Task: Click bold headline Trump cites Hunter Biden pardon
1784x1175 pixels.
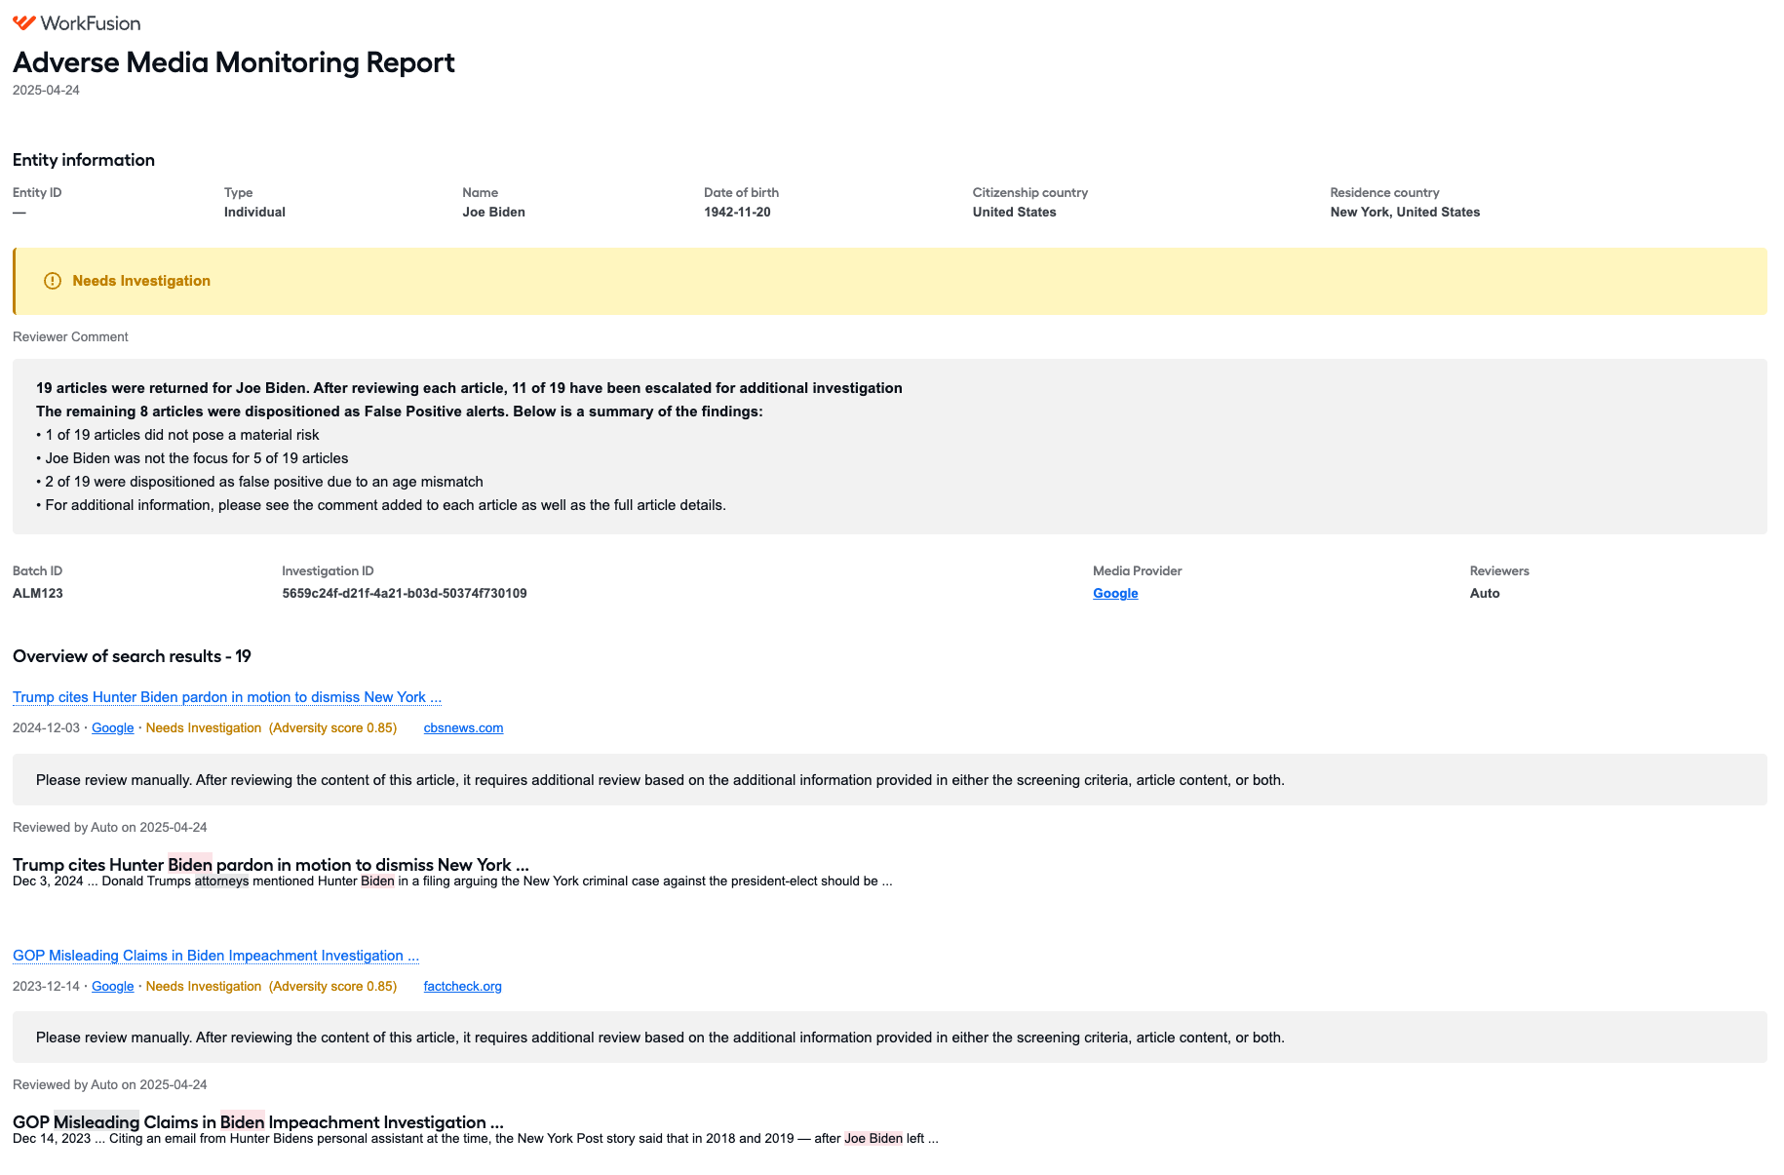Action: click(x=271, y=865)
